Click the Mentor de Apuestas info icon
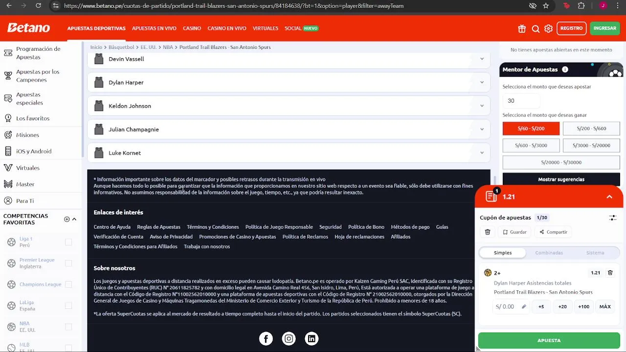 [565, 69]
